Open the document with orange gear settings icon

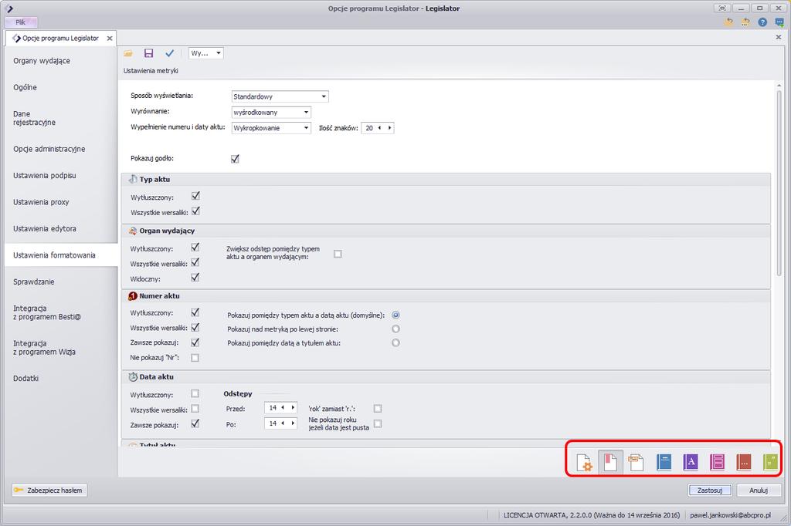584,462
